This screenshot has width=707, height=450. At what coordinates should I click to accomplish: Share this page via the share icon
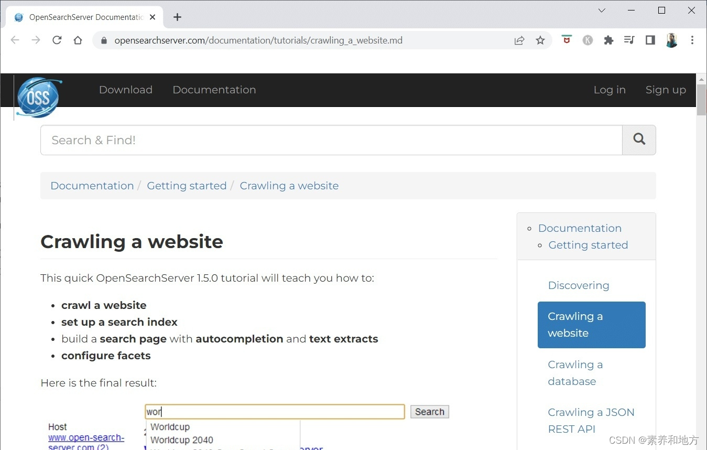pos(519,40)
